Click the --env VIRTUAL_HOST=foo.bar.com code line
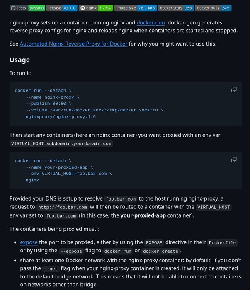Viewport: 250px width, 290px height. point(68,174)
